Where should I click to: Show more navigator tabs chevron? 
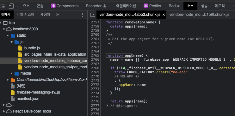(58, 15)
